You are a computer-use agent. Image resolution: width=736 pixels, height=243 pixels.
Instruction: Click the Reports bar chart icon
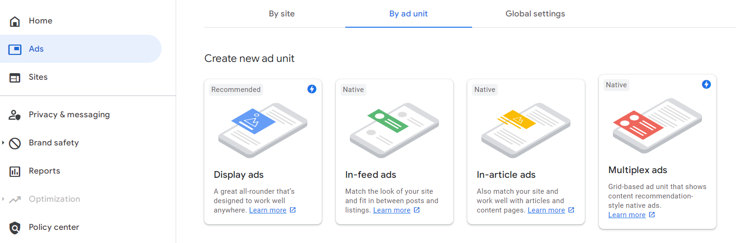point(15,171)
